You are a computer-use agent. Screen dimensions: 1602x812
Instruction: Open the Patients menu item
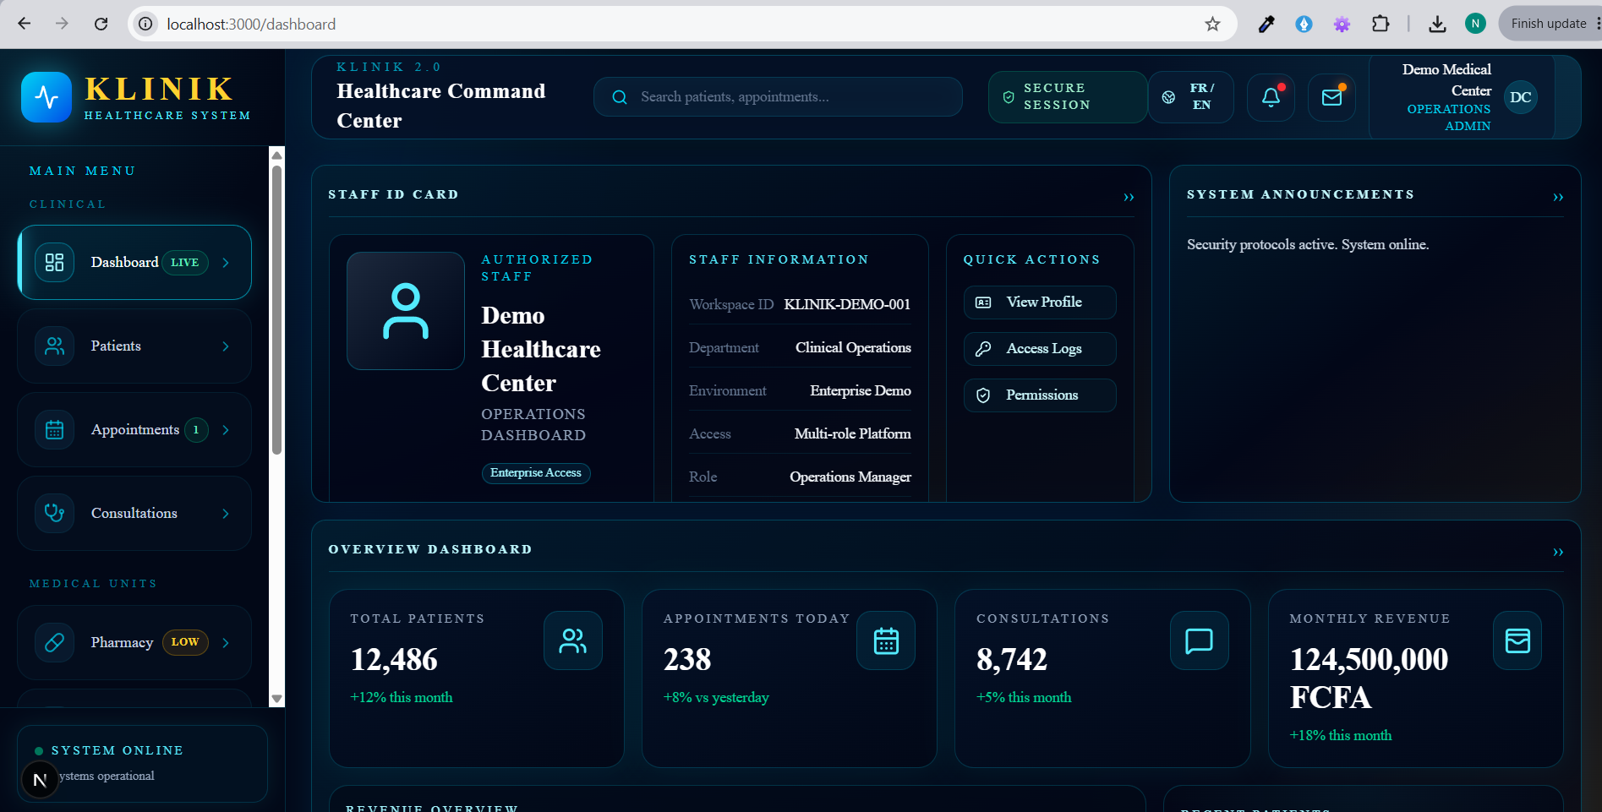tap(134, 346)
